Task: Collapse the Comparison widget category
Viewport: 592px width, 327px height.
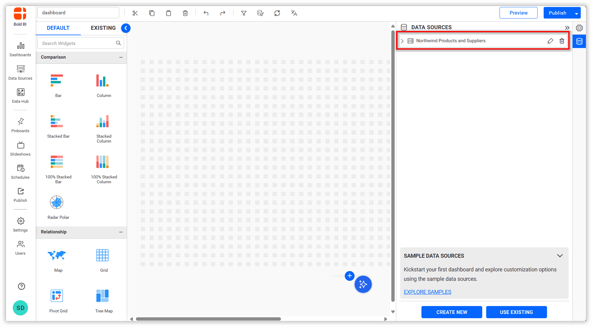Action: [121, 57]
